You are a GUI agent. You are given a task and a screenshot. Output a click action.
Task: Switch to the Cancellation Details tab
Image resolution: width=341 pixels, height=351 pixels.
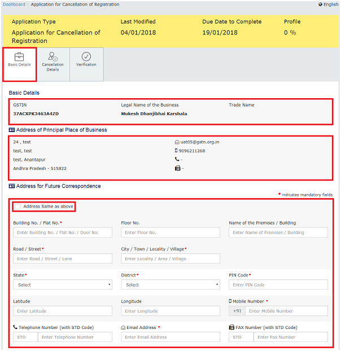pos(53,64)
